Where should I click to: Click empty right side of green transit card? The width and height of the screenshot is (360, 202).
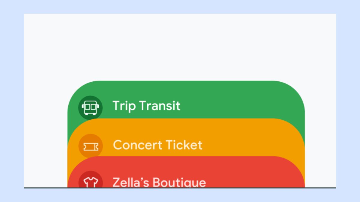pyautogui.click(x=255, y=105)
